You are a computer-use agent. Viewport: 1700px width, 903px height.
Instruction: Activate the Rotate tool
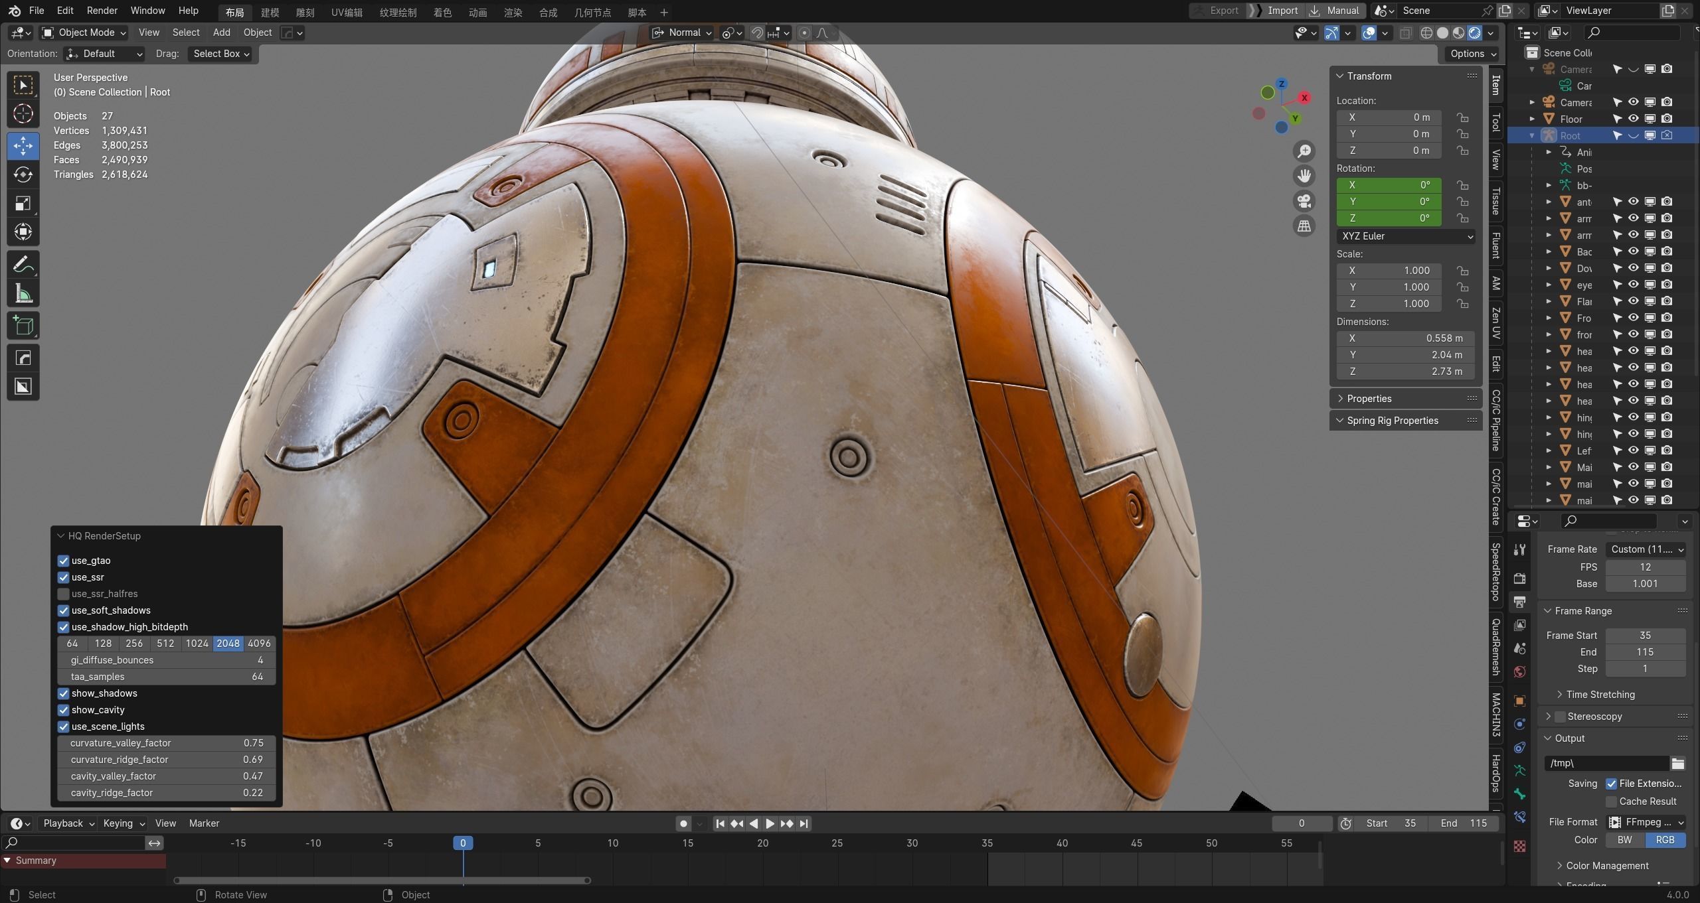tap(23, 174)
